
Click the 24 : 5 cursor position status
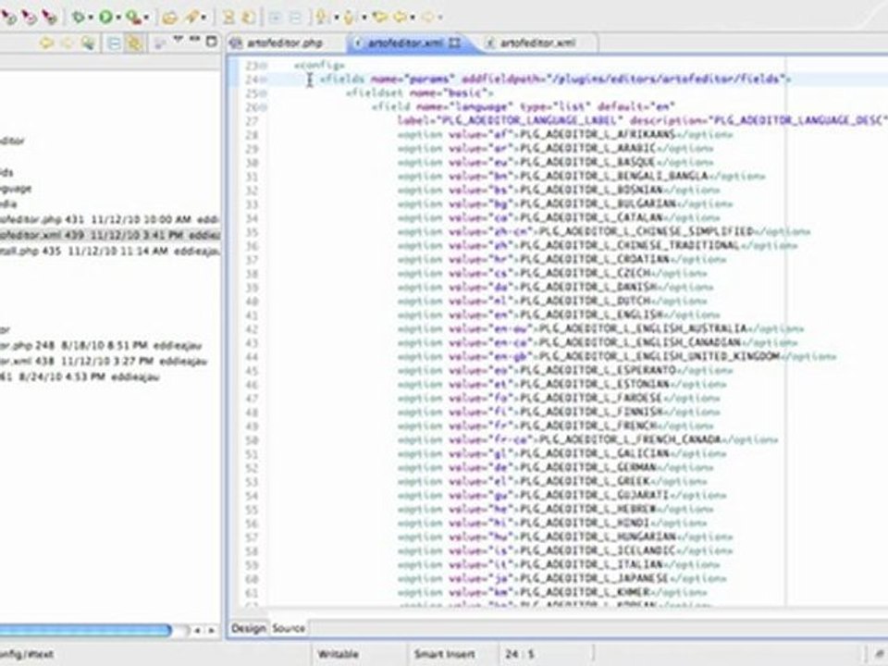[x=520, y=654]
